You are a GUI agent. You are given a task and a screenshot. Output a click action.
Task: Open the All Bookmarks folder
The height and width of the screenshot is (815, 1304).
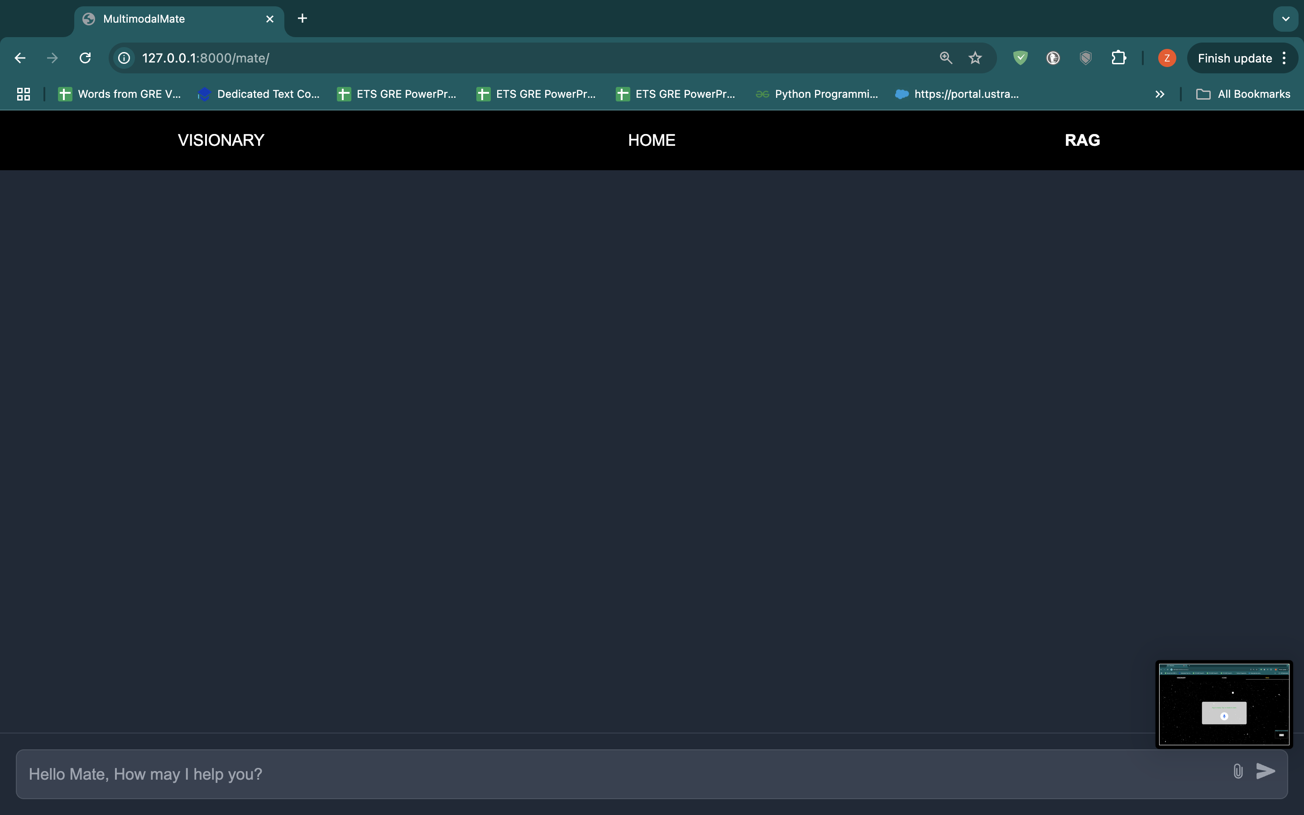1243,94
